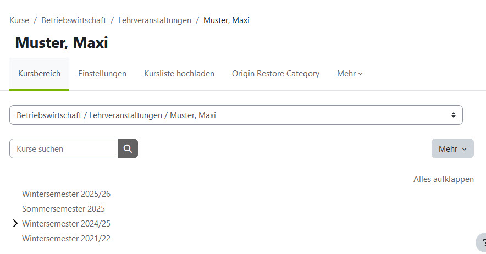Focus the Kurse suchen search field
The height and width of the screenshot is (254, 486).
click(64, 148)
